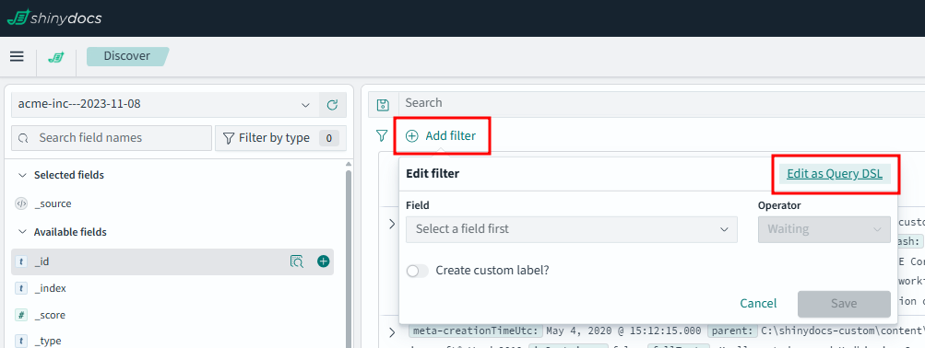Toggle Create custom label switch
The height and width of the screenshot is (348, 925).
(418, 271)
